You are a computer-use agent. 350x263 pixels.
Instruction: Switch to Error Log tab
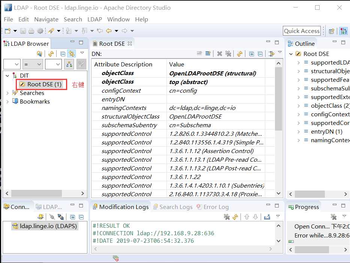point(213,207)
